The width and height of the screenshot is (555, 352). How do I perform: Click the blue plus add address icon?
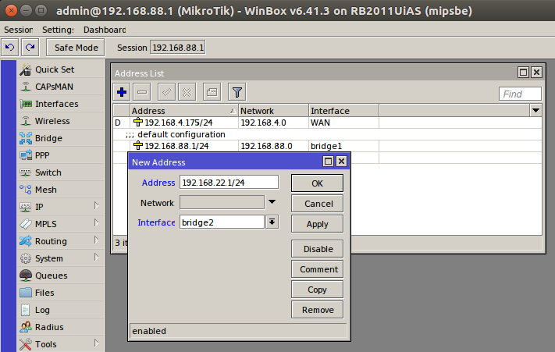122,92
